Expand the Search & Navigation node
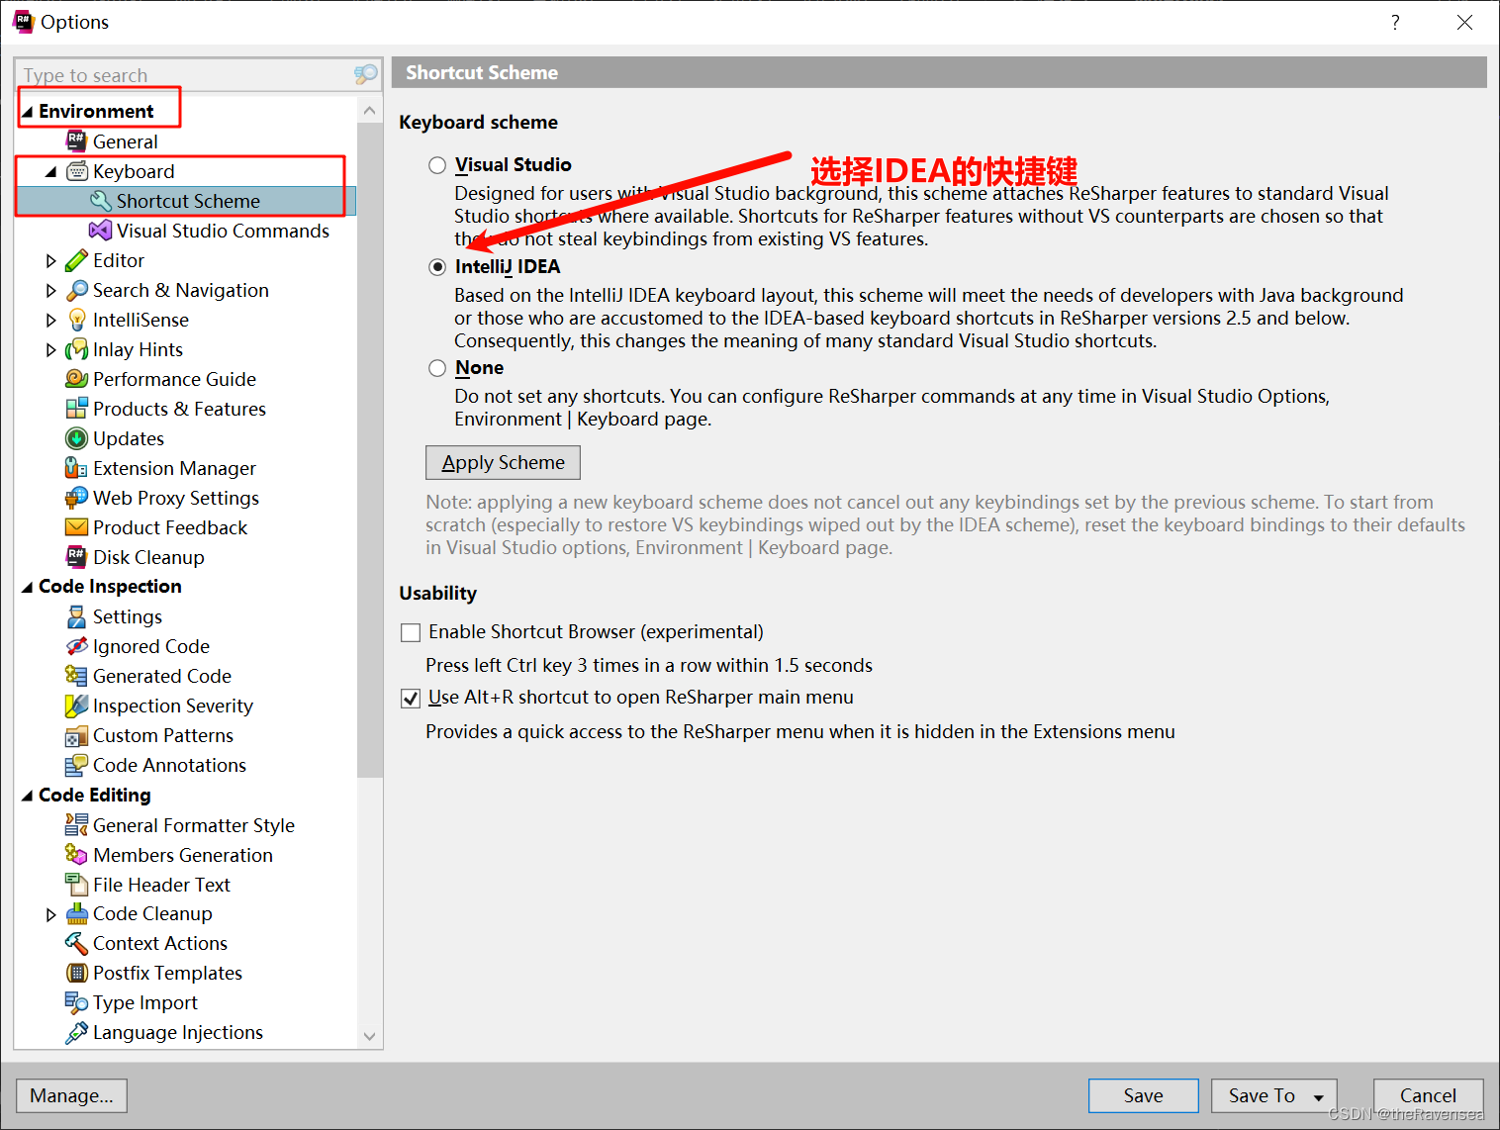The image size is (1500, 1130). click(x=51, y=290)
